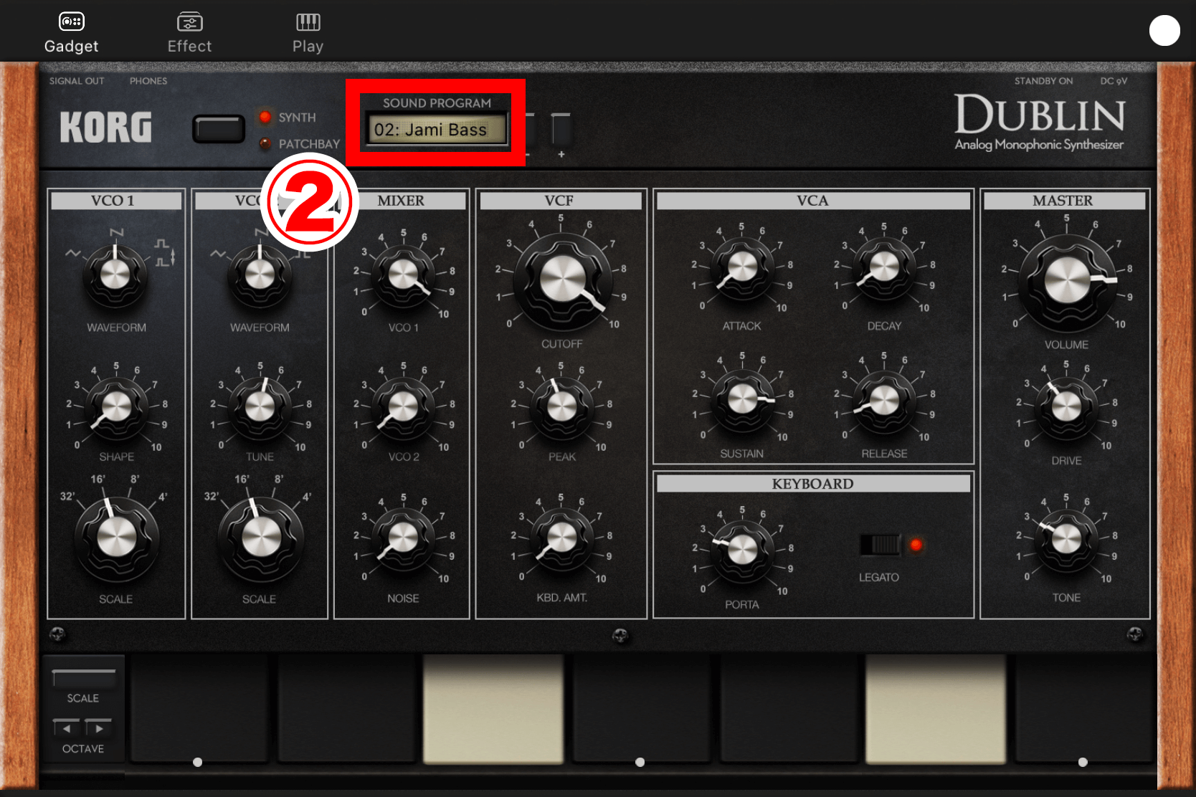The height and width of the screenshot is (797, 1196).
Task: Click the Master DRIVE knob
Action: [x=1066, y=406]
